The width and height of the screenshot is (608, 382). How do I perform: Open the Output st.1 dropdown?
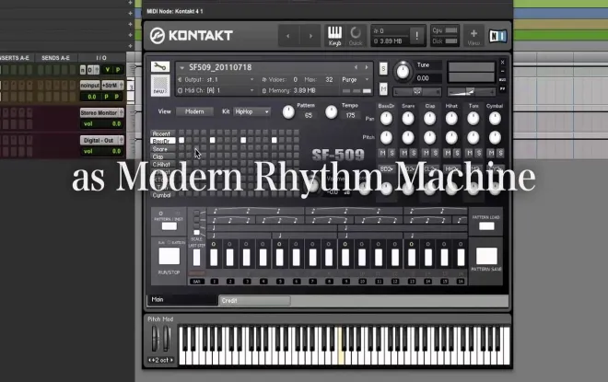click(216, 79)
